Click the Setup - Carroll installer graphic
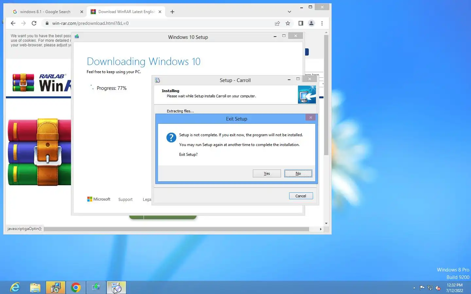The image size is (471, 294). coord(307,94)
